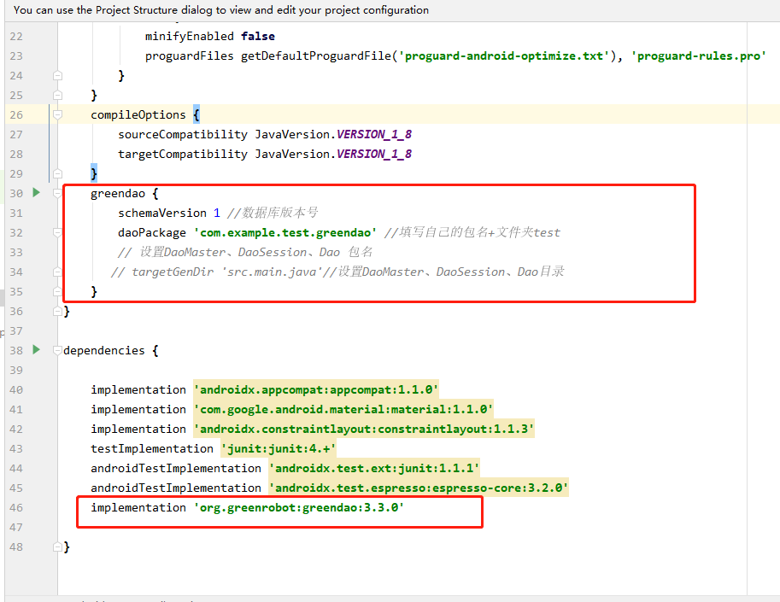This screenshot has height=602, width=780.
Task: Click the green run arrow beside greendao block
Action: click(36, 193)
